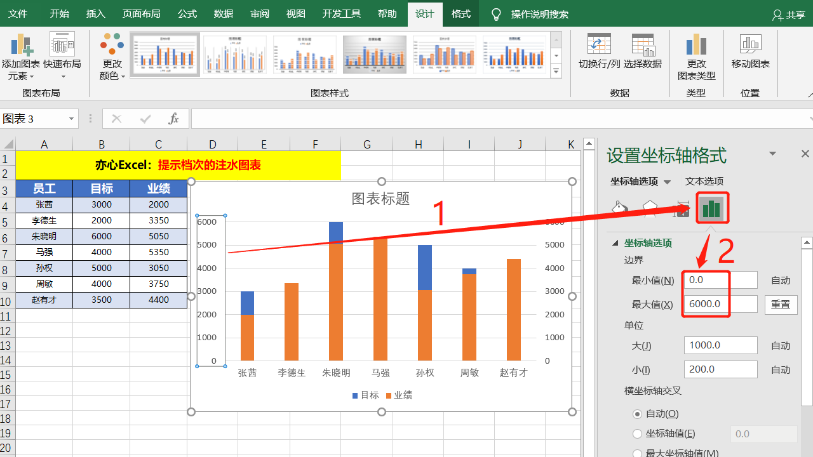Switch to the 视图 ribbon tab
The image size is (813, 457).
click(296, 14)
